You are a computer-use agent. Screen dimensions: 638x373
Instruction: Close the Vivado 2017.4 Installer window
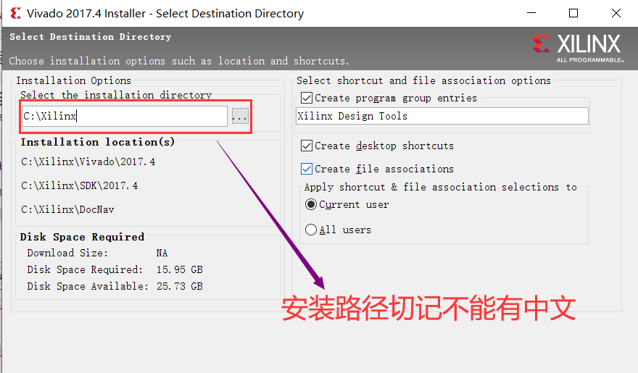click(x=616, y=13)
